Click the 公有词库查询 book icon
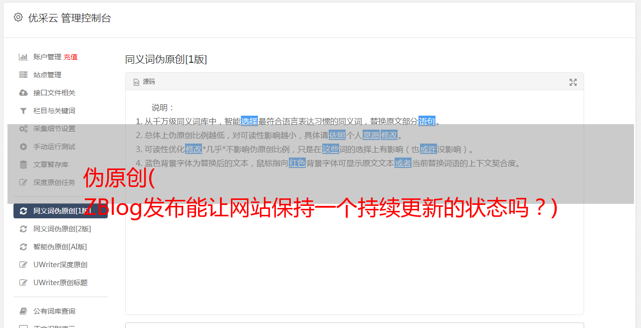This screenshot has height=328, width=641. (23, 311)
